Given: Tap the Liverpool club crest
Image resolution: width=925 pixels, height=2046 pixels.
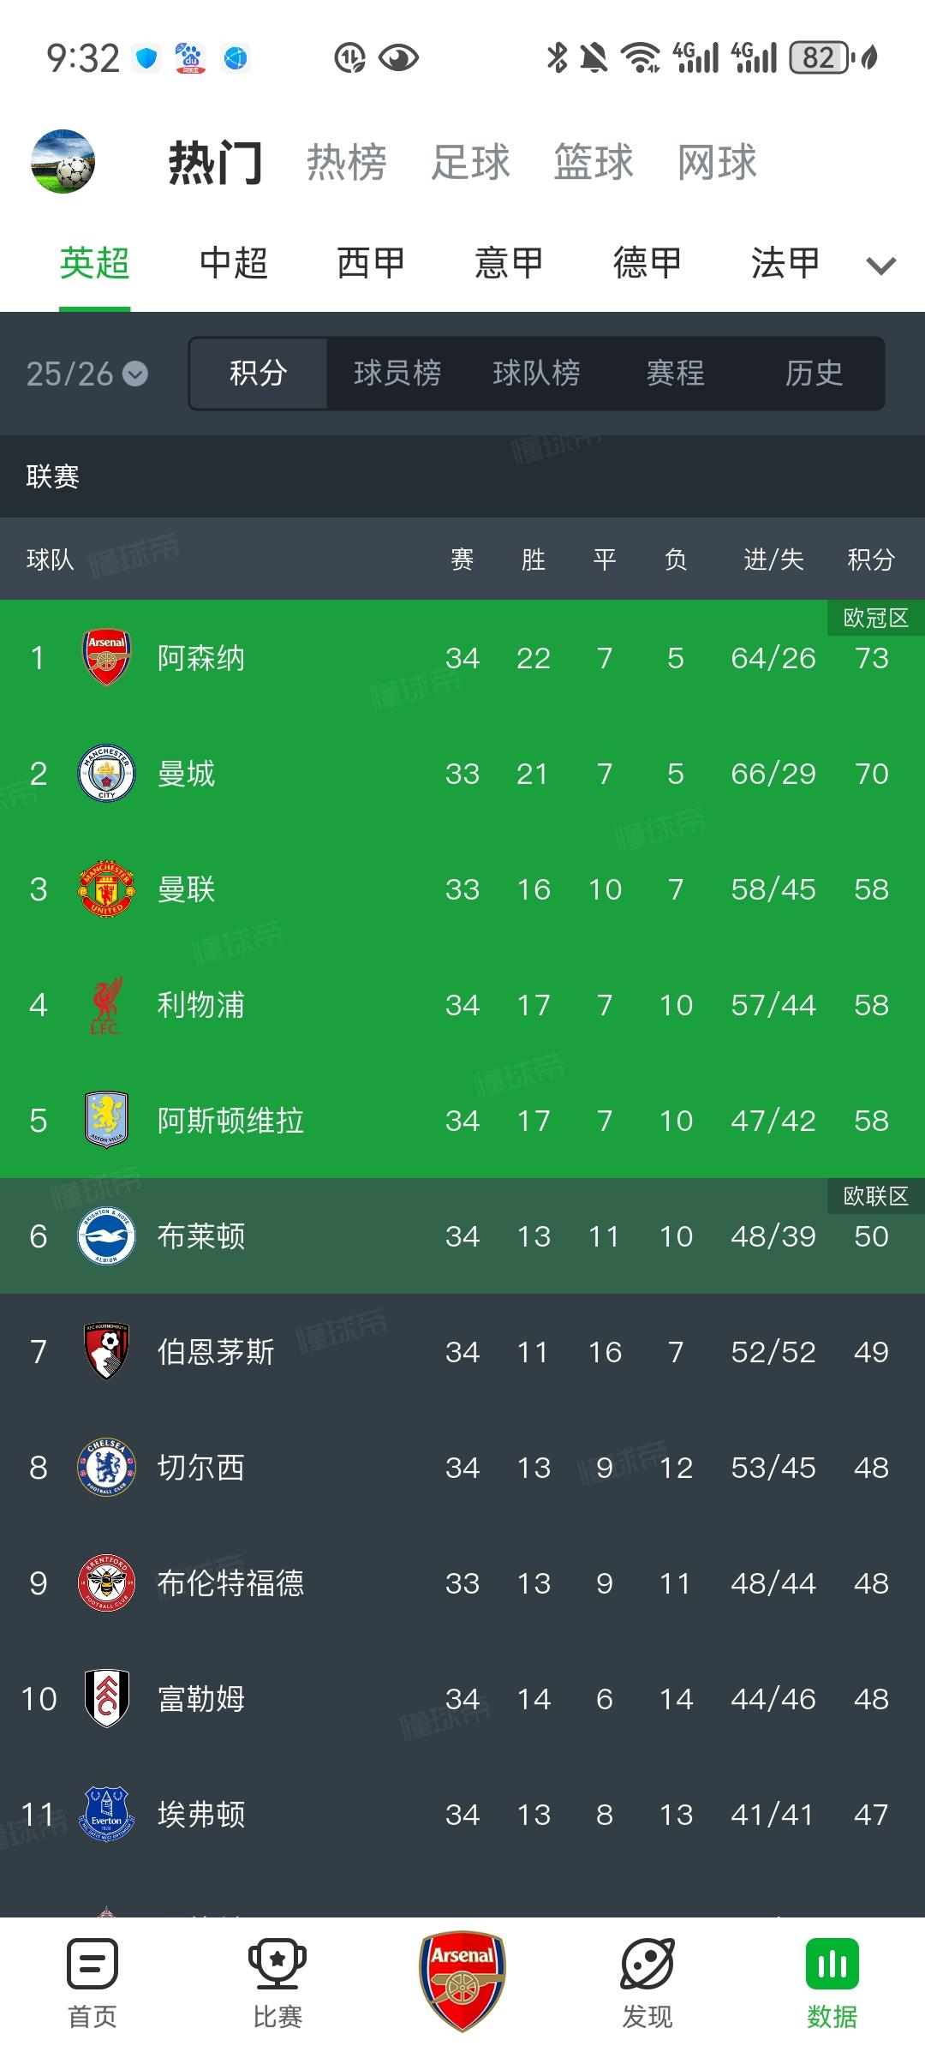Looking at the screenshot, I should (106, 1005).
